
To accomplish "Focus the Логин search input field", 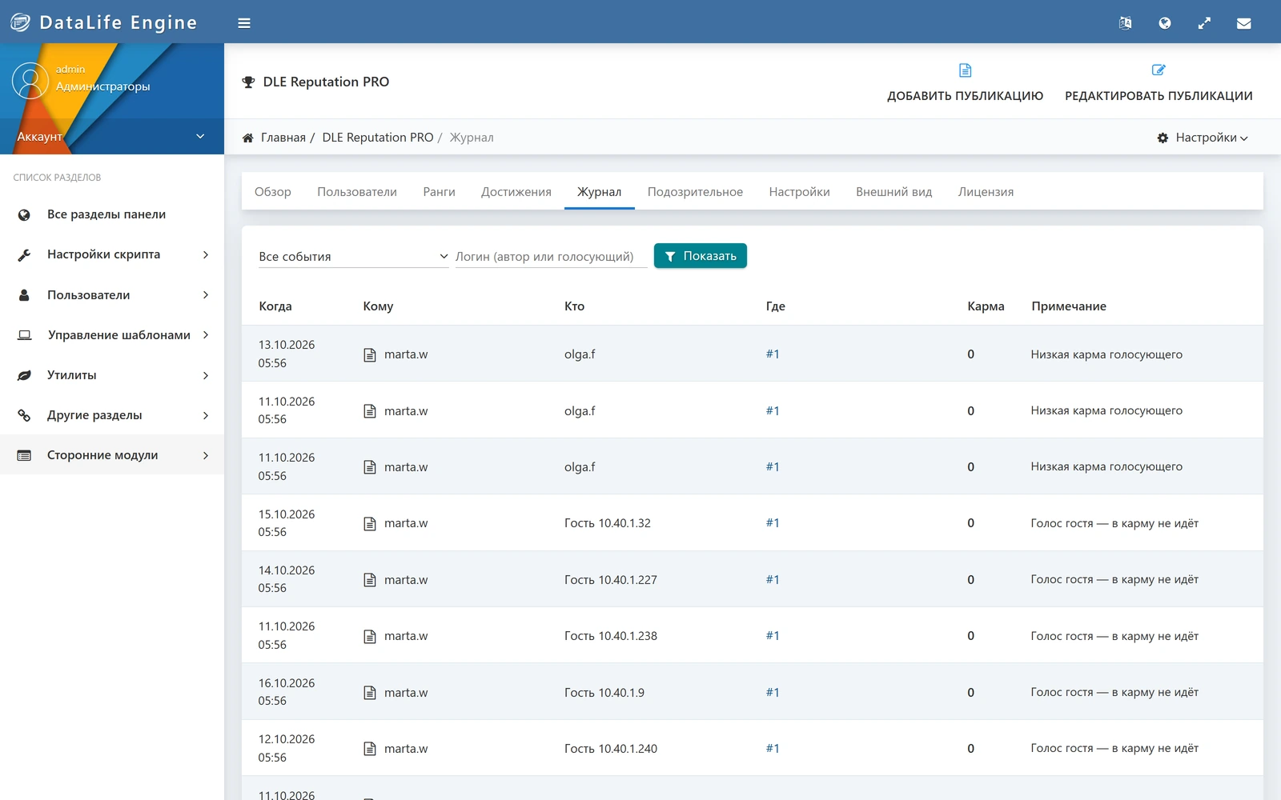I will click(551, 257).
